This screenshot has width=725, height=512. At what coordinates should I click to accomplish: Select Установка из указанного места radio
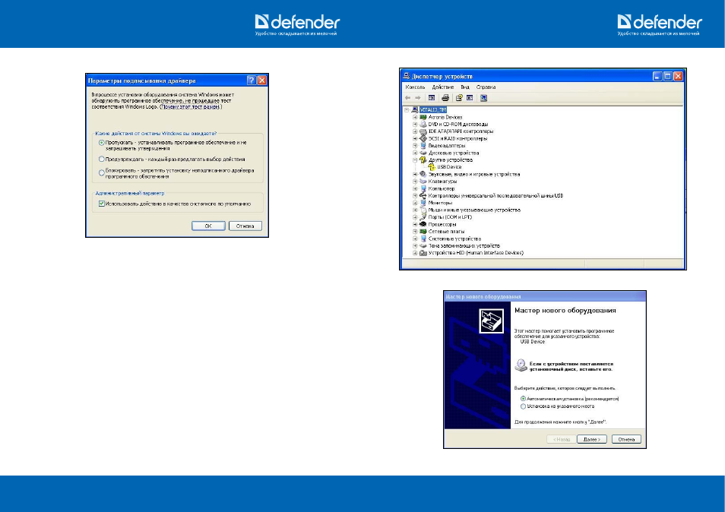[523, 406]
